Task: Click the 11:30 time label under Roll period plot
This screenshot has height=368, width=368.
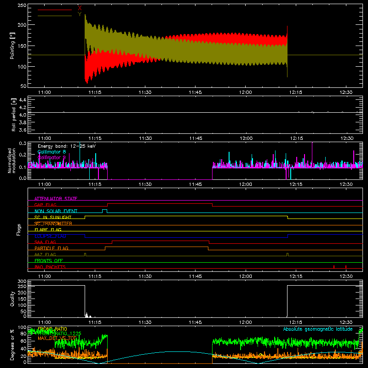Action: click(x=145, y=138)
